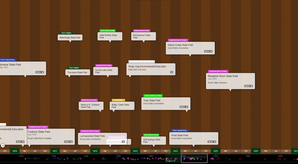This screenshot has width=298, height=164.
Task: Open Maurice K. Goddard State Park card
Action: click(x=91, y=106)
